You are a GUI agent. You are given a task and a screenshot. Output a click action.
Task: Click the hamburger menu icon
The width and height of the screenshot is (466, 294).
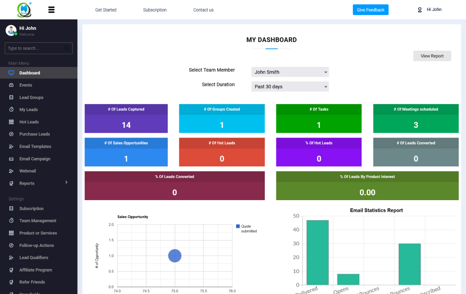[51, 10]
